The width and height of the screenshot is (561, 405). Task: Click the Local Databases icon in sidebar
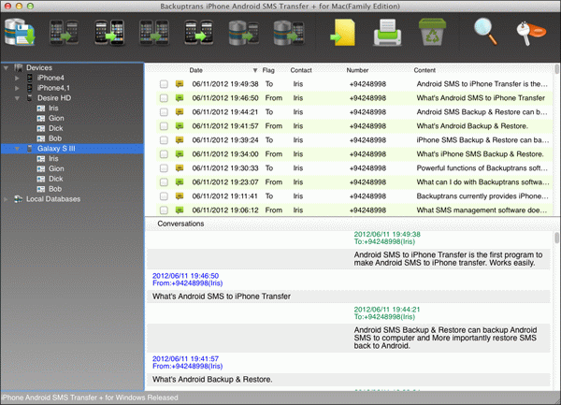[19, 199]
